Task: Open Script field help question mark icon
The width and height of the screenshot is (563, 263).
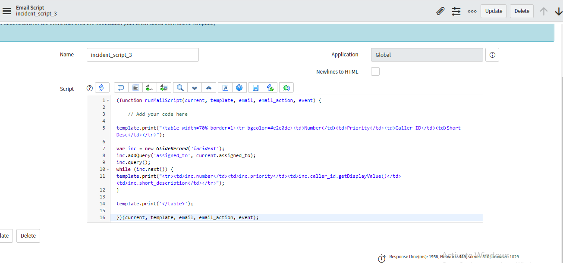Action: [x=90, y=88]
